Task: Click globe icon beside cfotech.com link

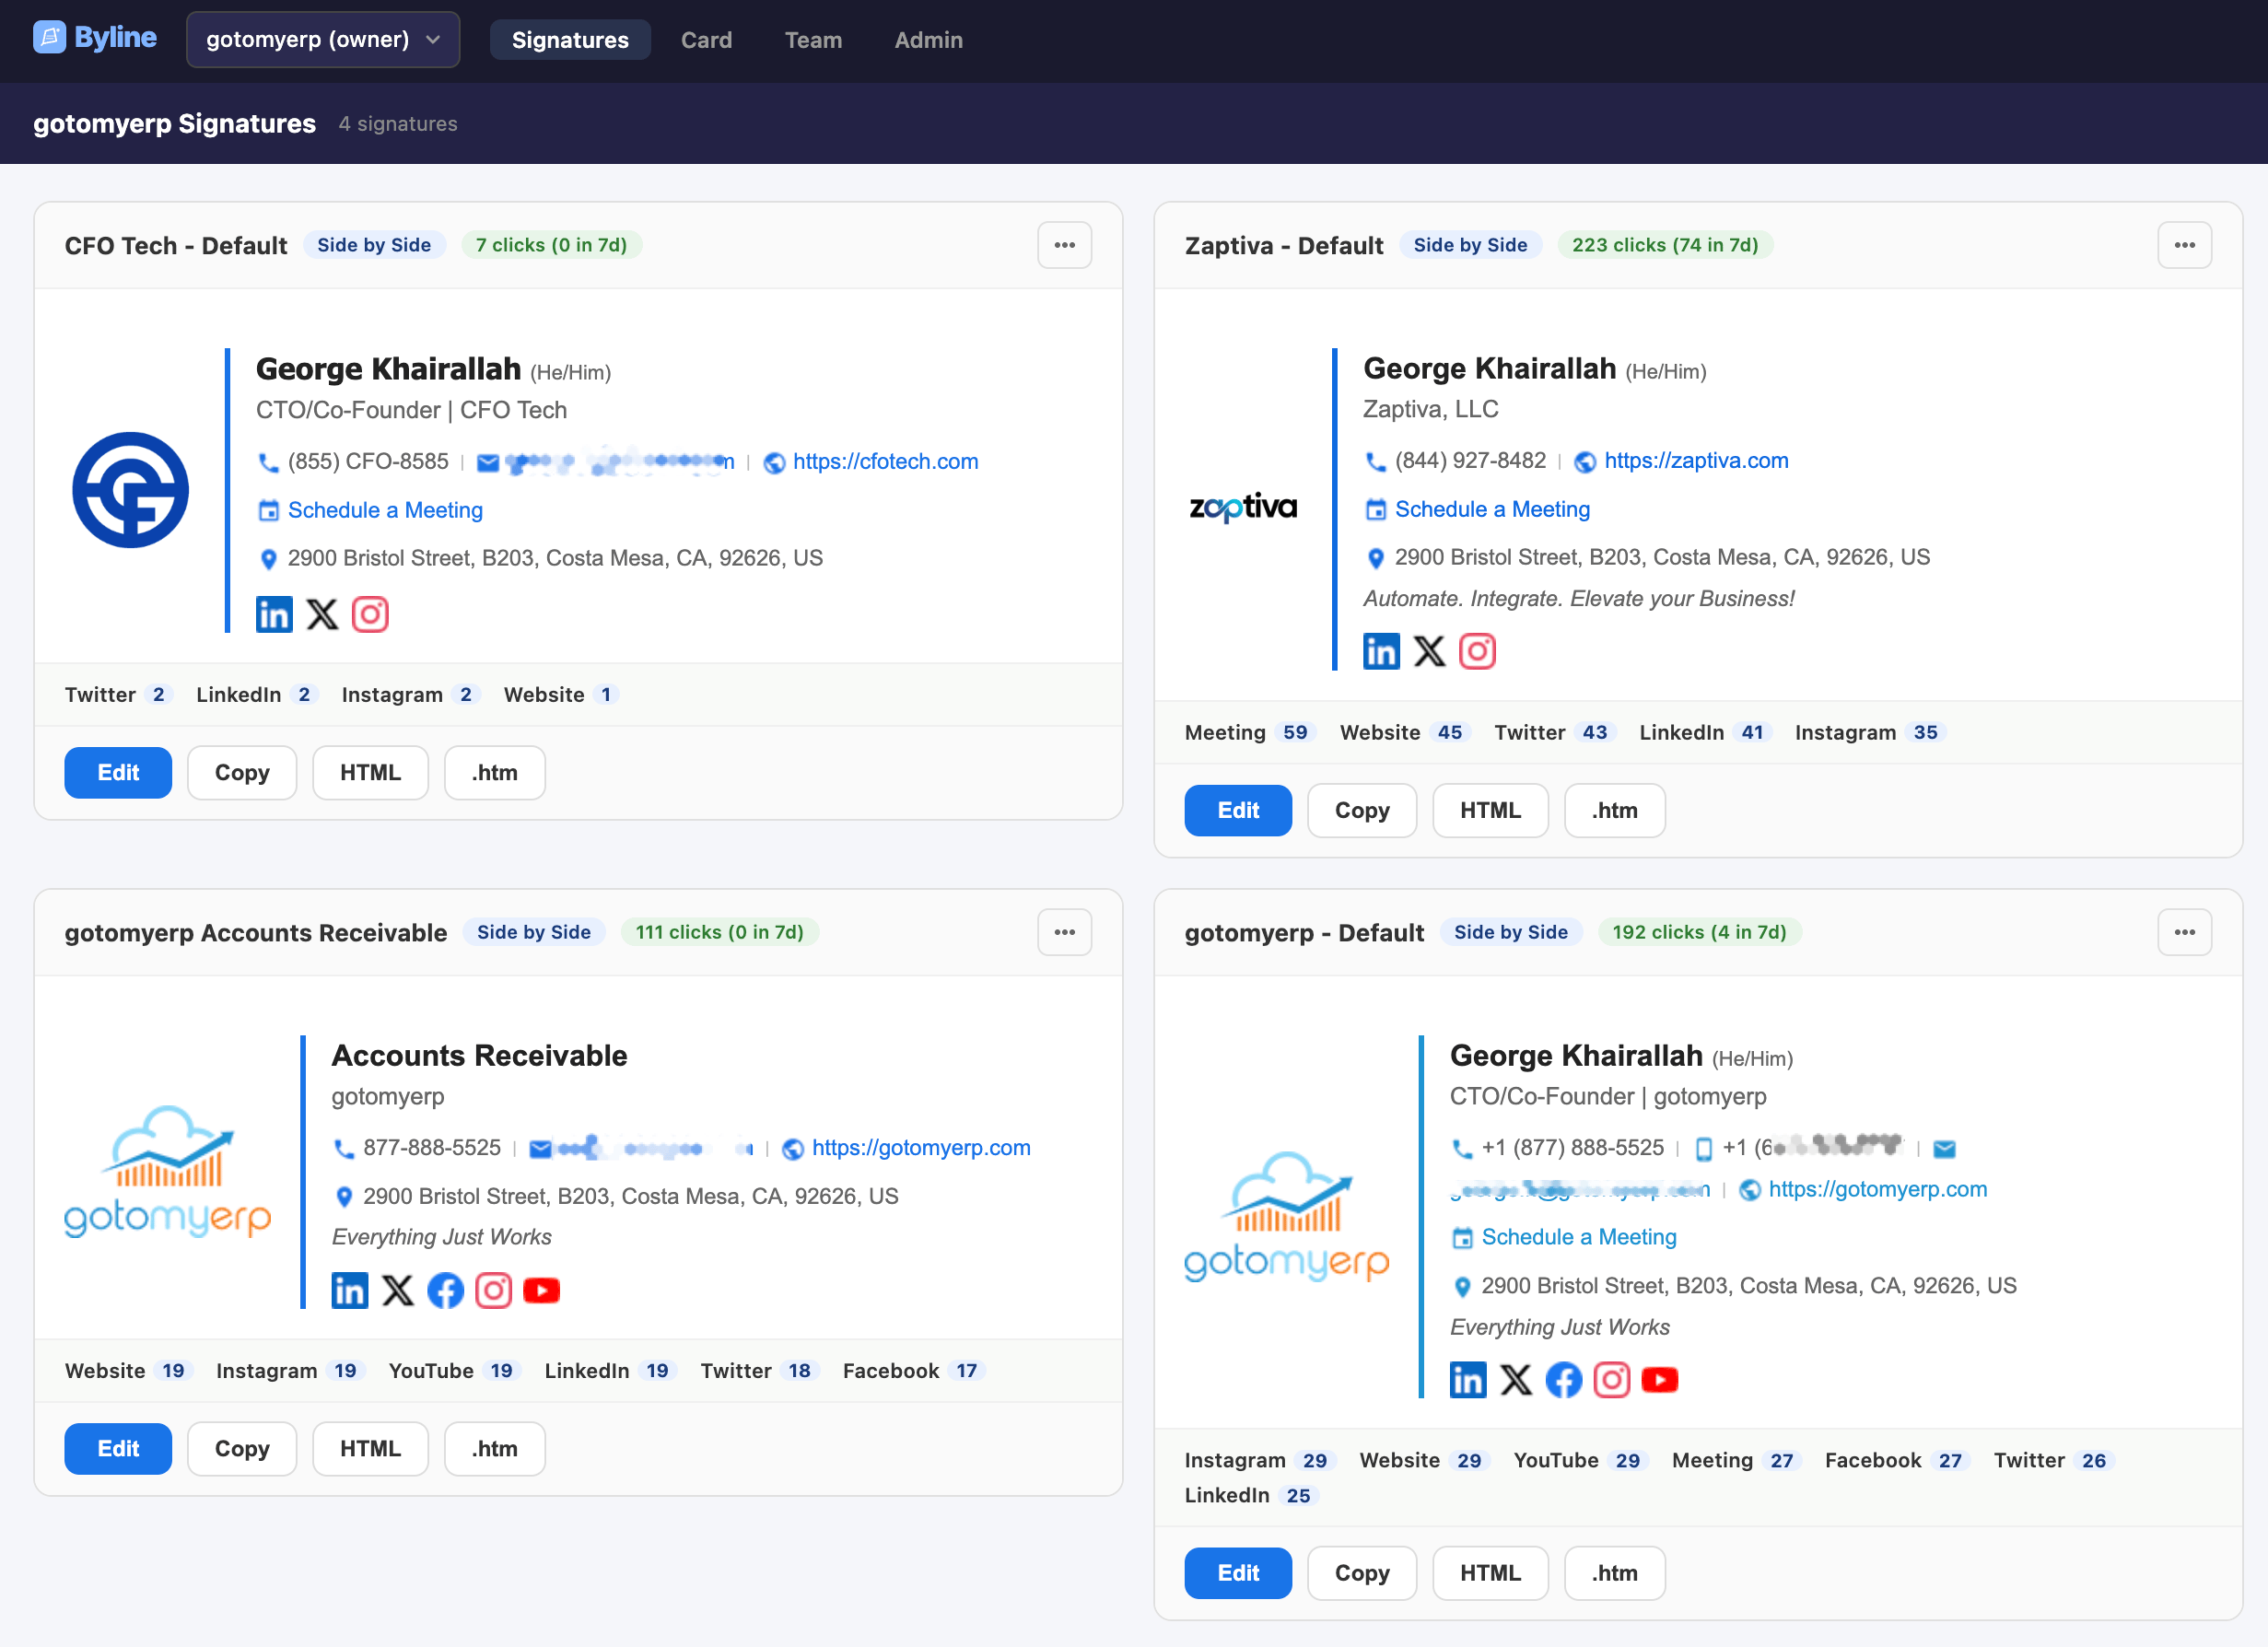Action: point(774,463)
